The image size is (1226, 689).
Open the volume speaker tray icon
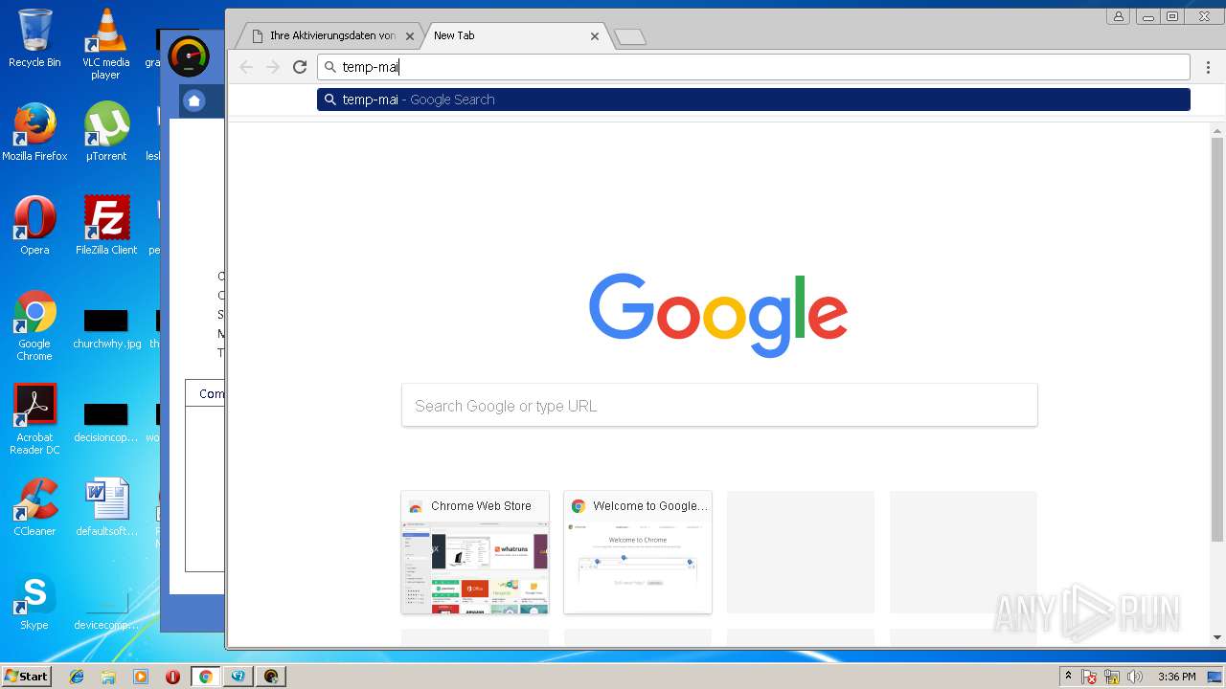(1135, 678)
